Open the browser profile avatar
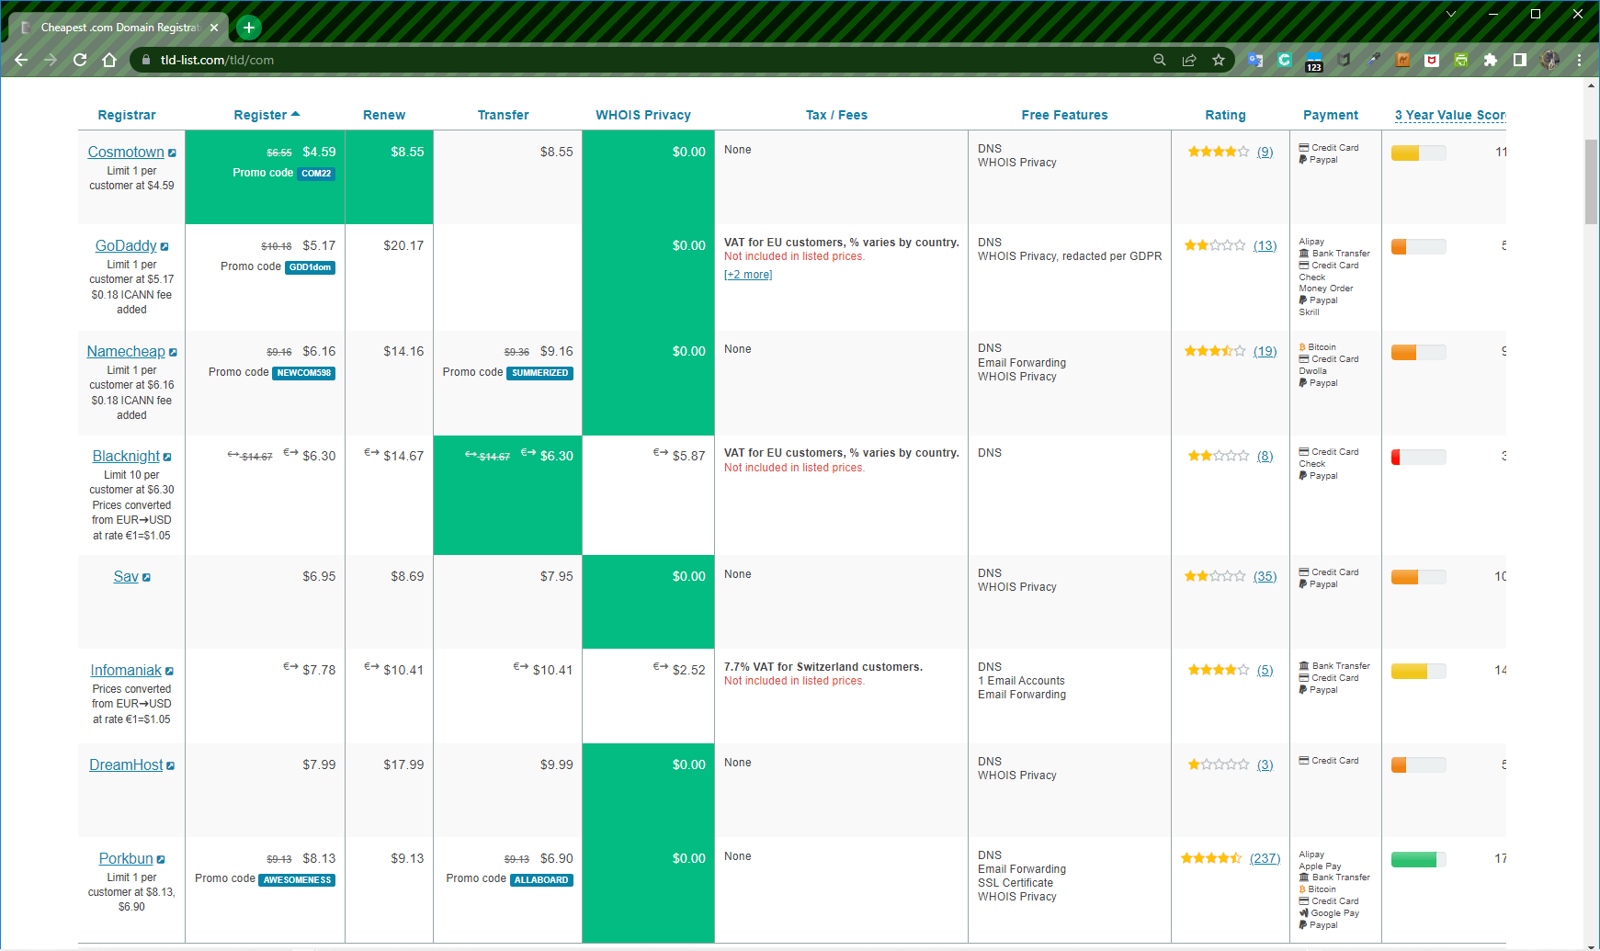The width and height of the screenshot is (1600, 951). [x=1550, y=60]
